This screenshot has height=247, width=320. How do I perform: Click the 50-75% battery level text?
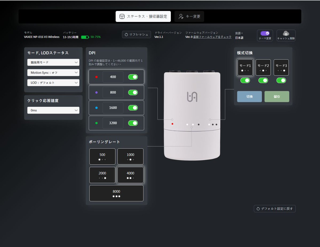tap(96, 37)
